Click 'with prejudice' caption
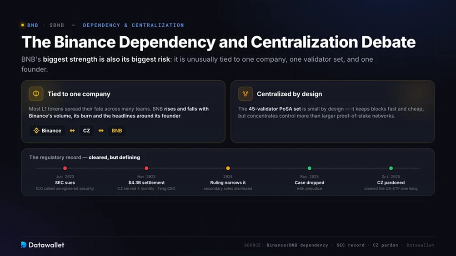The image size is (456, 256). 310,189
